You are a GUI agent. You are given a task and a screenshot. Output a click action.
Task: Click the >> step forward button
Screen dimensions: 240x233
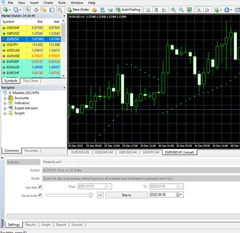(100, 195)
